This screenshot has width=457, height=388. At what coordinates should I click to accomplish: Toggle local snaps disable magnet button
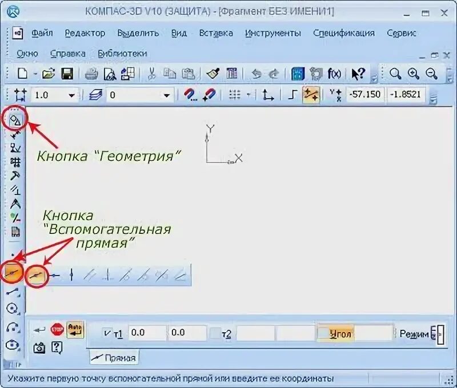point(209,95)
